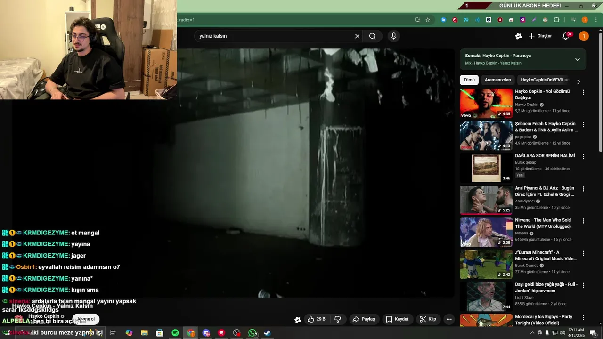The height and width of the screenshot is (339, 603).
Task: Open the Oluştur create menu
Action: [x=540, y=36]
